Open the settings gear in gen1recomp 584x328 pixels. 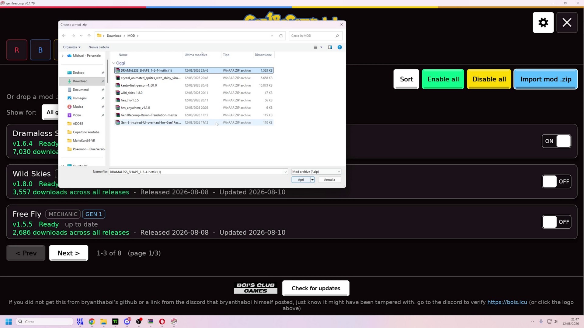coord(543,22)
